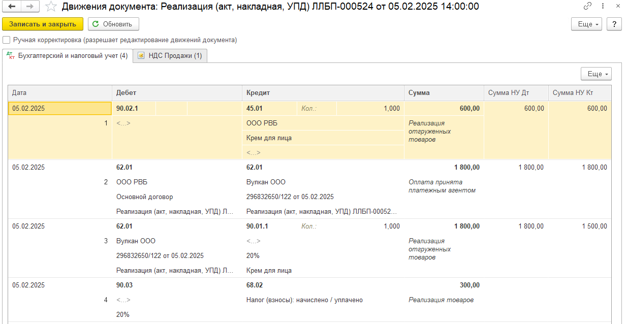Click the Кредит column header
Viewport: 627px width, 324px height.
pyautogui.click(x=323, y=93)
